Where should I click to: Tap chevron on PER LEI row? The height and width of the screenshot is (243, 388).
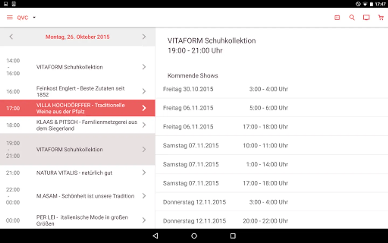(144, 220)
